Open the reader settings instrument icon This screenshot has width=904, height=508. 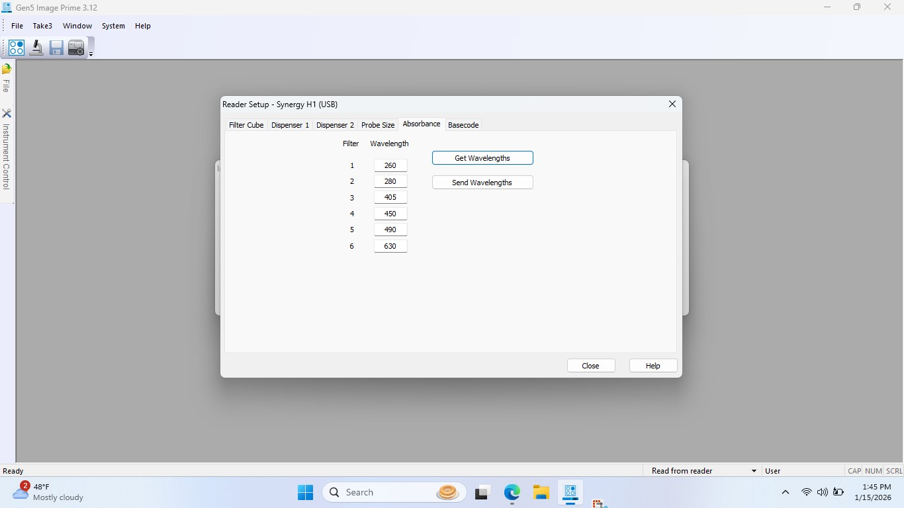(x=76, y=48)
